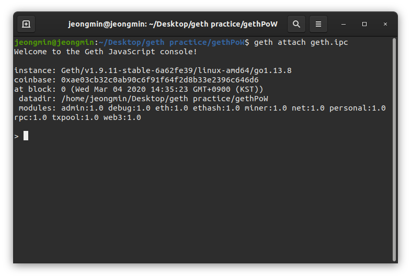Click the window title jeongmin@jeongmin path

click(x=173, y=24)
